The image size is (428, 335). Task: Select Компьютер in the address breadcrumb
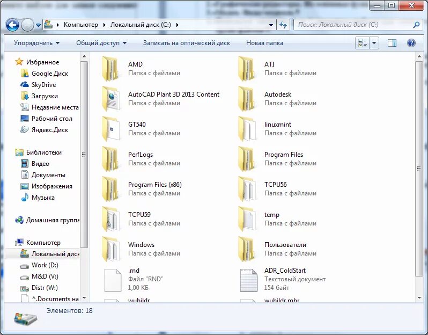(x=81, y=25)
